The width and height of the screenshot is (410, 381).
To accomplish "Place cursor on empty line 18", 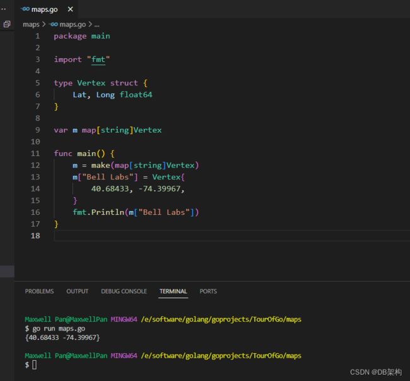I will point(231,236).
